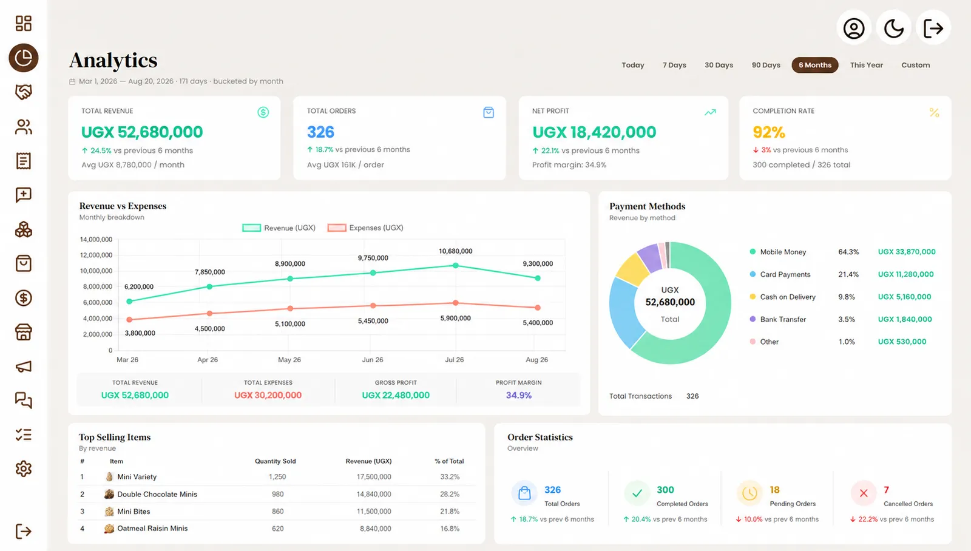Switch the date range to Today
Screen dimensions: 971x551
tap(633, 65)
